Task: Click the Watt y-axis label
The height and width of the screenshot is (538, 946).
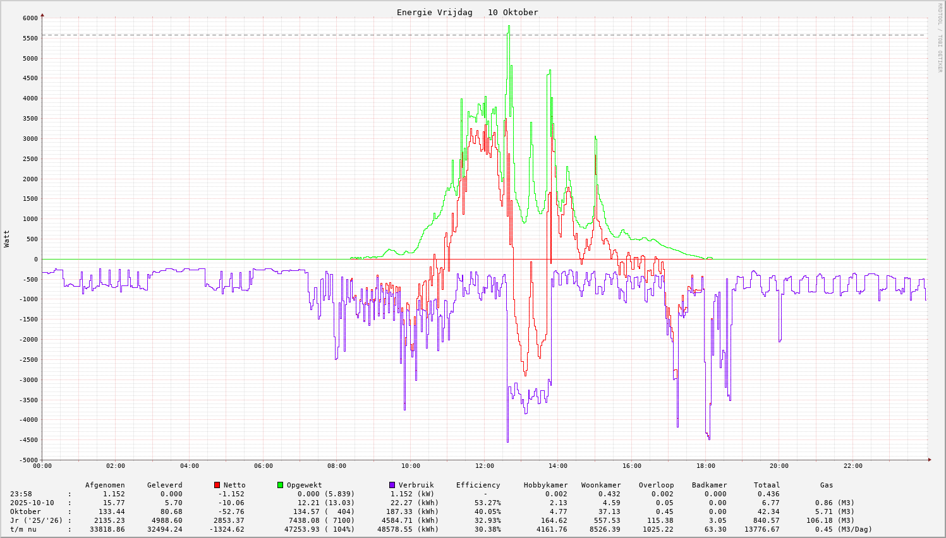Action: [7, 239]
